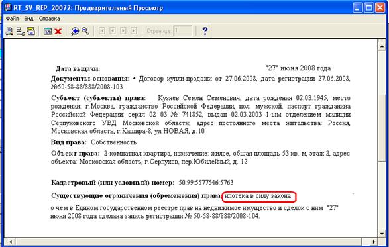Click the Help question mark icon
The image size is (389, 247).
click(205, 31)
